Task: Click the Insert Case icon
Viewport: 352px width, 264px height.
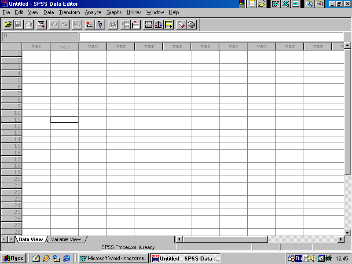Action: pos(125,25)
